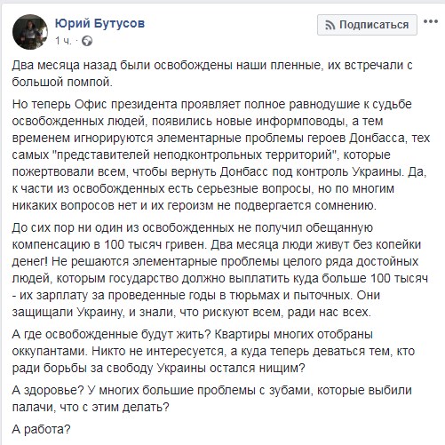Open the three-dots post options menu
Viewport: 445px width, 445px height.
431,21
